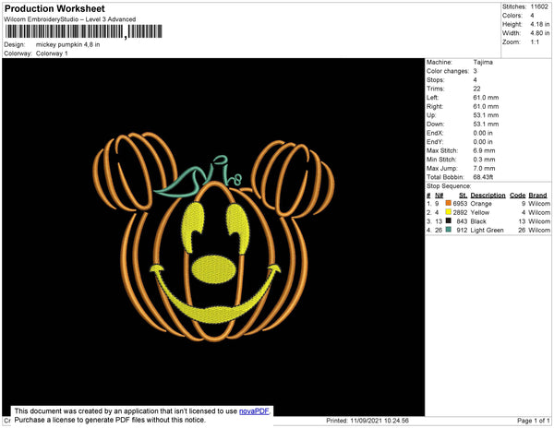This screenshot has height=428, width=554.
Task: Select the Max Stitch value '6.9 mm'
Action: pos(484,150)
